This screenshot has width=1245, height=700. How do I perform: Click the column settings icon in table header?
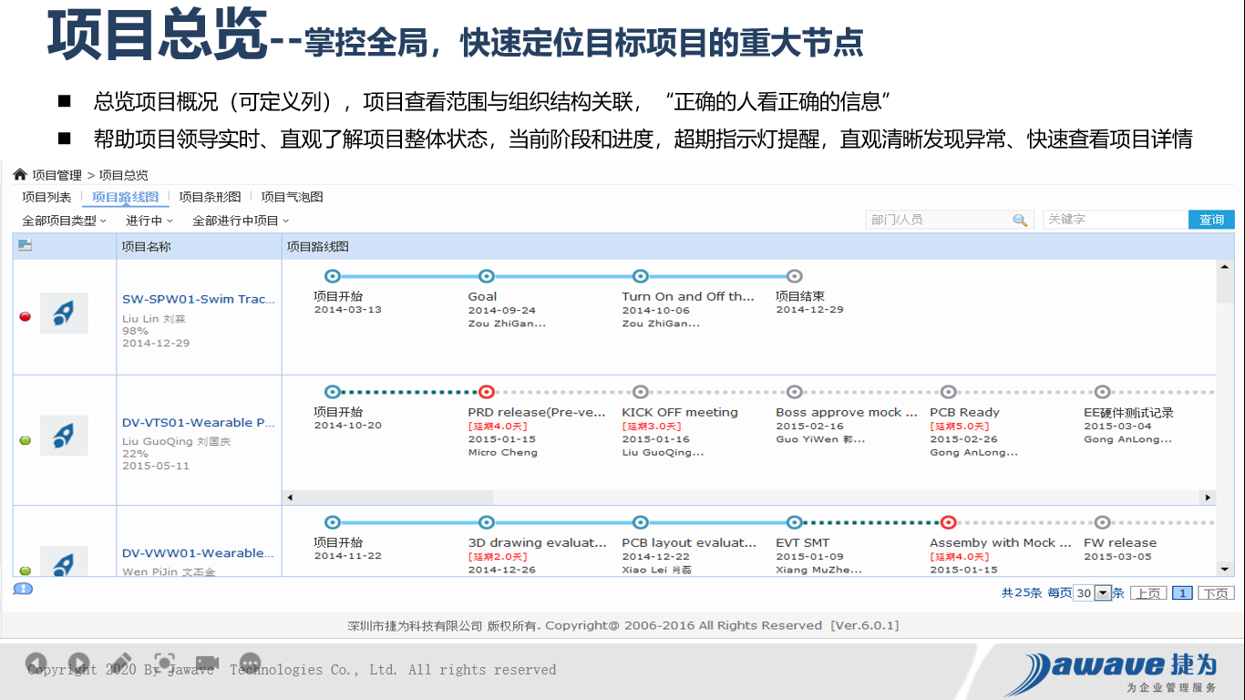pyautogui.click(x=25, y=245)
